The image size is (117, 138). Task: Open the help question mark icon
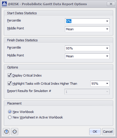point(6,132)
